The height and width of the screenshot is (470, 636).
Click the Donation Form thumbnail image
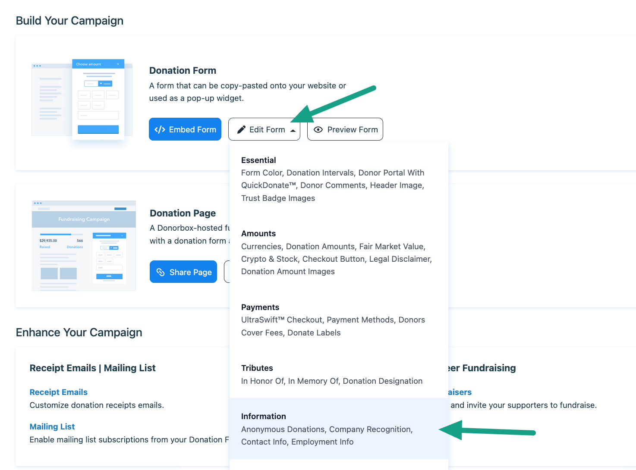[x=82, y=99]
